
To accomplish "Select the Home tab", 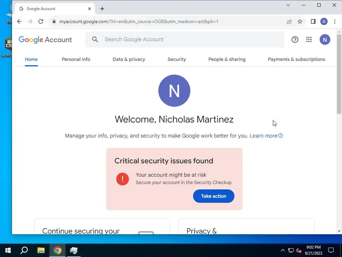I will (31, 59).
